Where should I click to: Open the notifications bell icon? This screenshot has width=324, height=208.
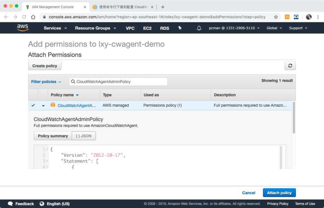coord(199,28)
